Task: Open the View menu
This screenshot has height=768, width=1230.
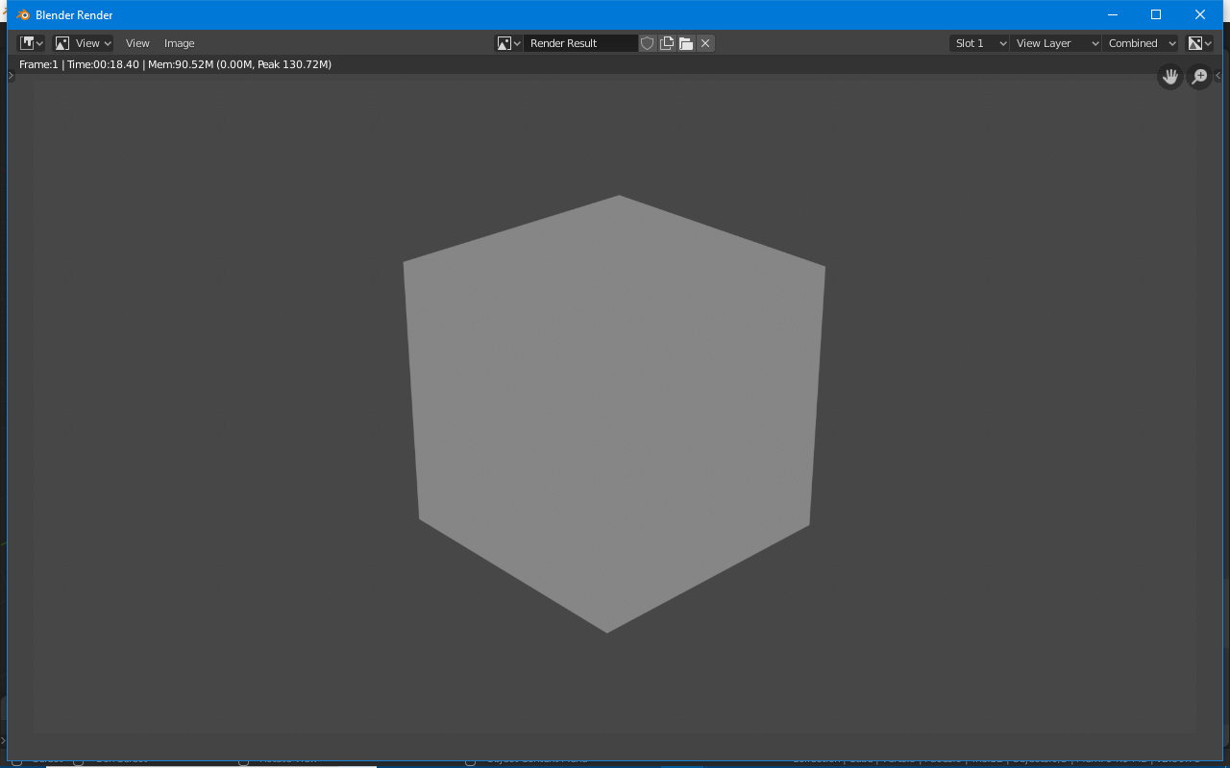Action: (x=137, y=43)
